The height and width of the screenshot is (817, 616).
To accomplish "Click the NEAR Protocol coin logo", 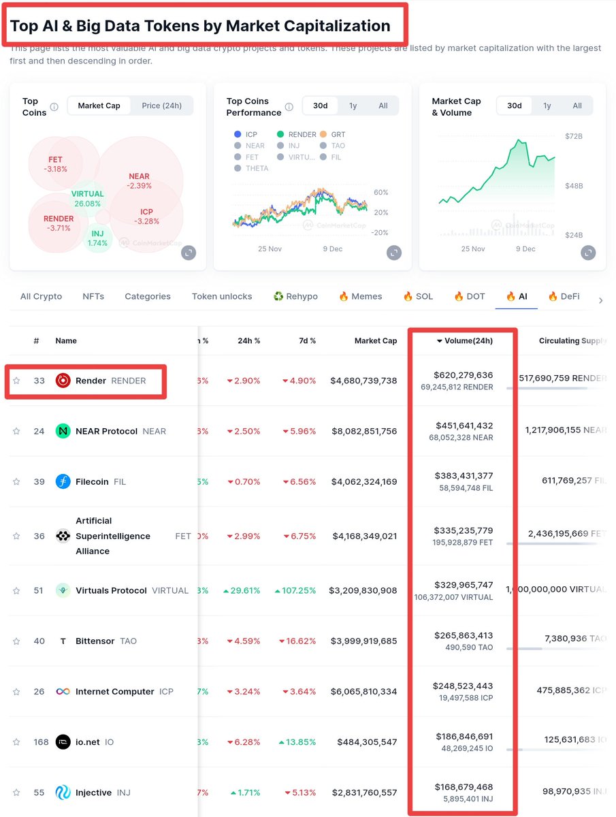I will pos(63,431).
